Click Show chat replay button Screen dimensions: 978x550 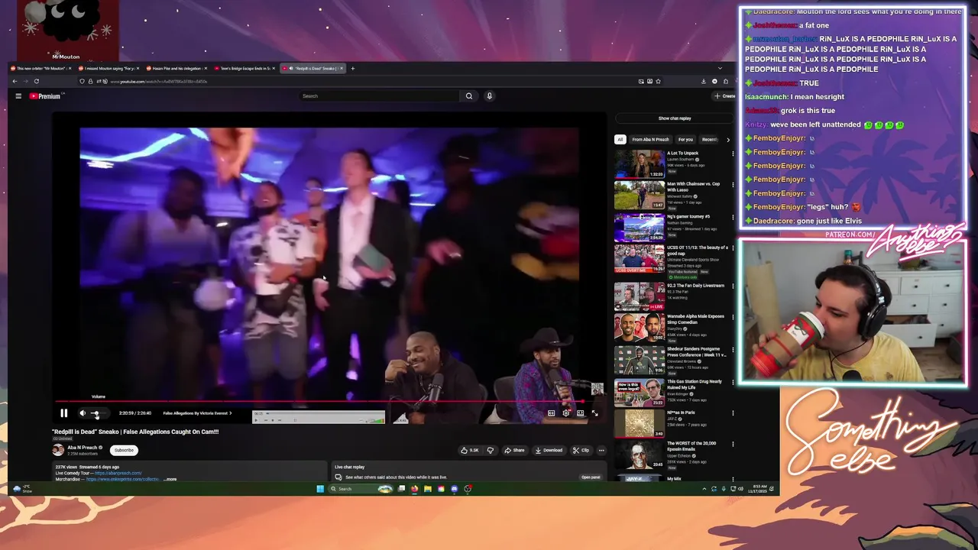pyautogui.click(x=675, y=118)
